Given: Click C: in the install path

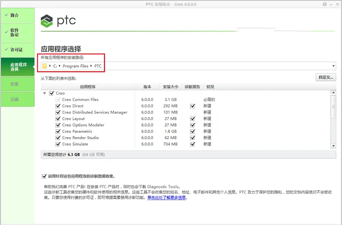Looking at the screenshot, I should [55, 66].
